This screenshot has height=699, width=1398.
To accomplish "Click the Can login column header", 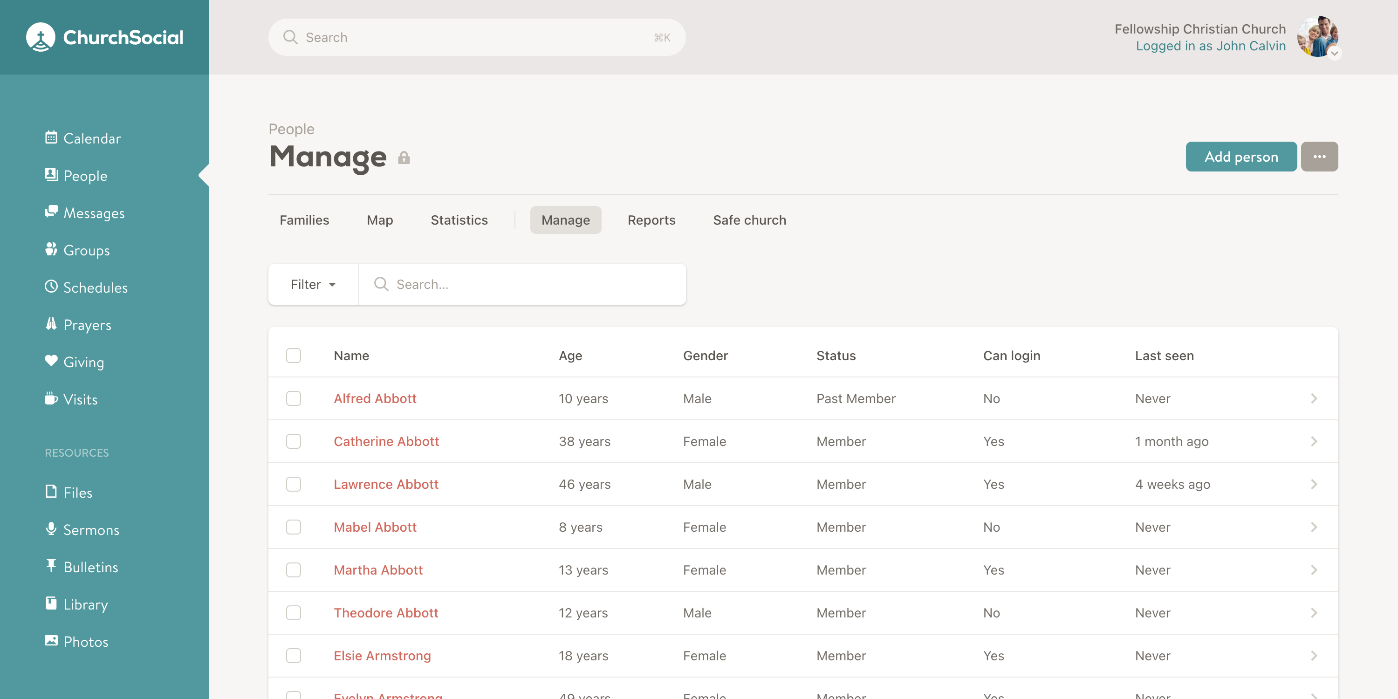I will click(x=1012, y=356).
